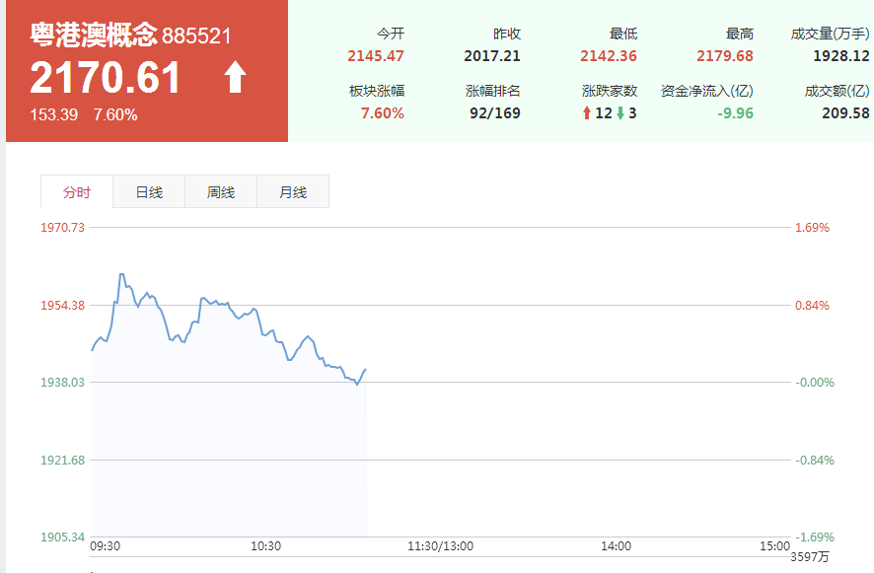Click the previous close value 2017.21
The image size is (874, 573).
492,56
